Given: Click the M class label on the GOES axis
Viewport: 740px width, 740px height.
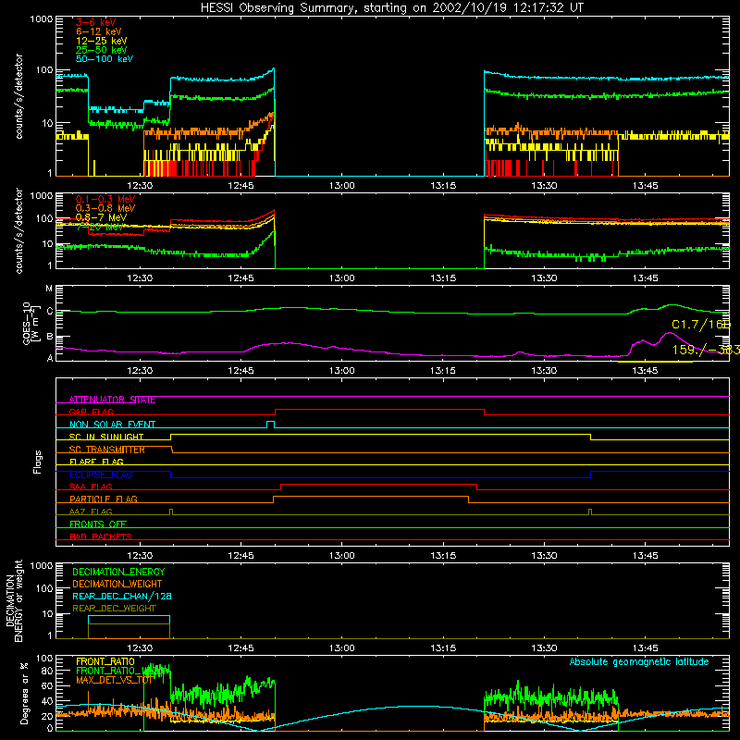Looking at the screenshot, I should pyautogui.click(x=49, y=289).
